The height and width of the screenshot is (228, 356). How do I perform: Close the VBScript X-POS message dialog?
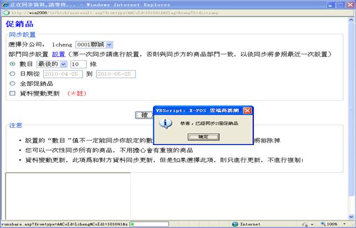pos(247,110)
